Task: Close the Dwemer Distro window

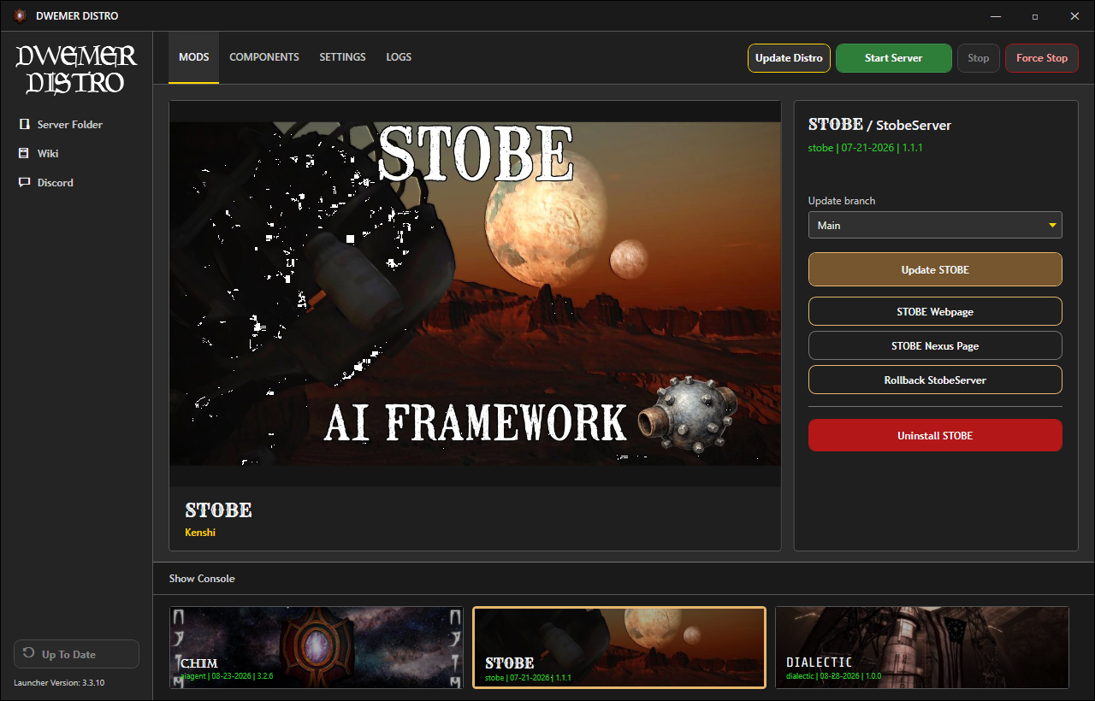Action: [1074, 15]
